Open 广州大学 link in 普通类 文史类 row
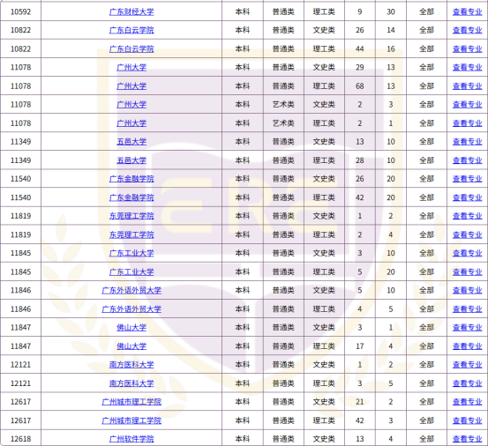 (x=131, y=68)
